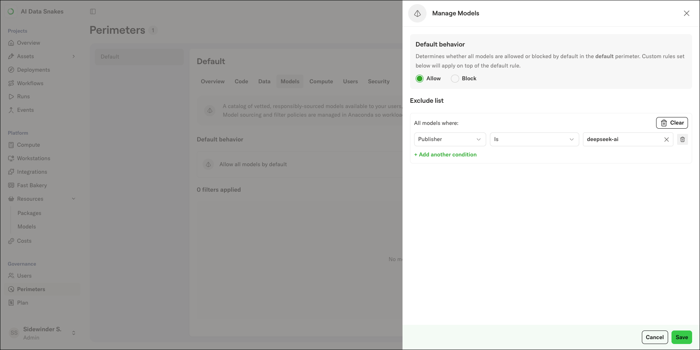The image size is (700, 350).
Task: Select the Default perimeter in list
Action: 139,57
